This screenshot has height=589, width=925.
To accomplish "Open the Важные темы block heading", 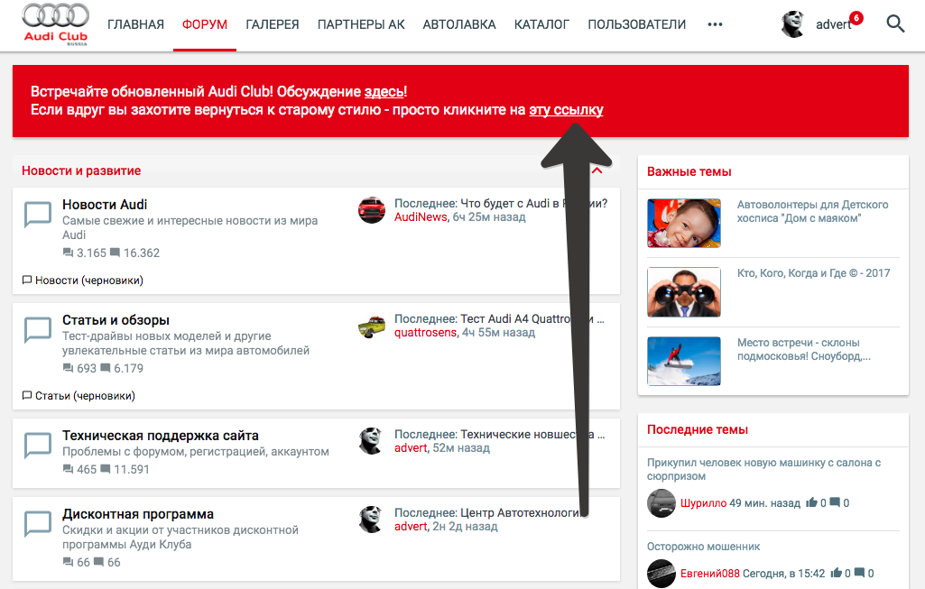I will pyautogui.click(x=689, y=171).
